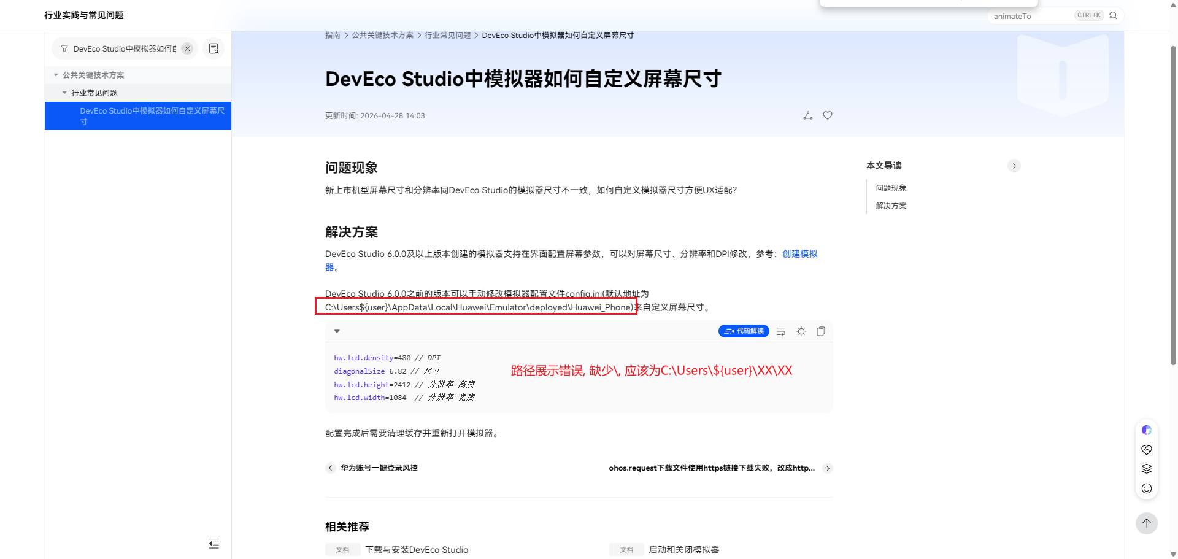Collapse the 行业常见问题 tree node
This screenshot has width=1178, height=559.
[64, 93]
